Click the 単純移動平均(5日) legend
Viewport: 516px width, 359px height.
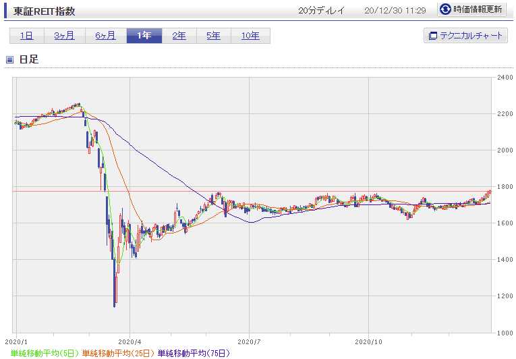pos(45,354)
